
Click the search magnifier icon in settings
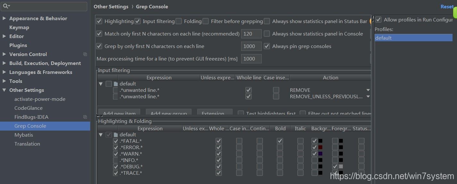(6, 6)
